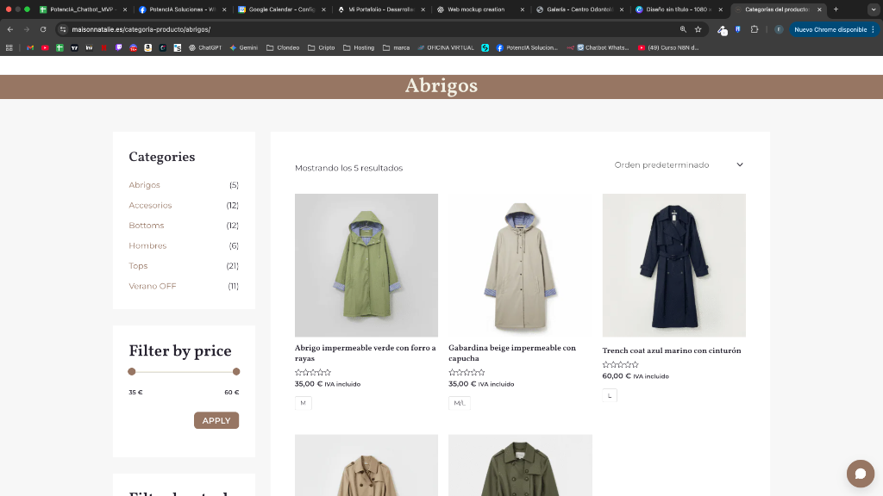Screen dimensions: 883x496
Task: Open the Amazon bookmark icon
Action: [x=147, y=47]
